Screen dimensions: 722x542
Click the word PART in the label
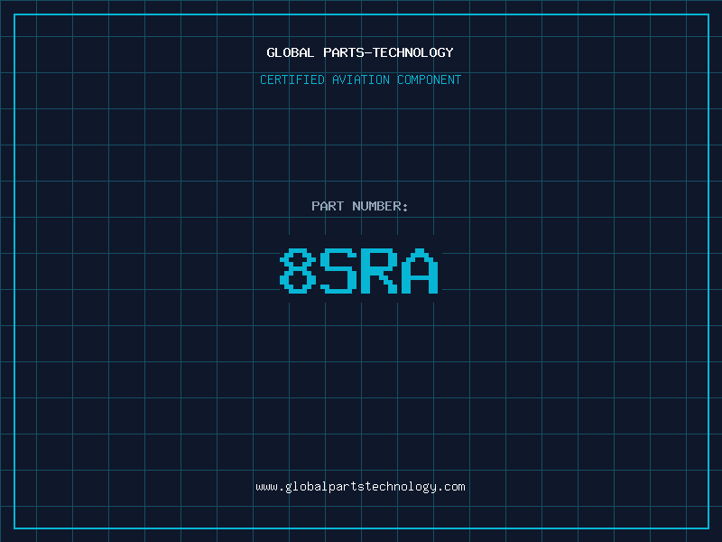328,206
